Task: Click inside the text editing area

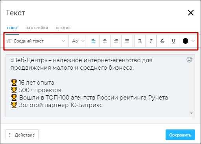Action: [100, 86]
